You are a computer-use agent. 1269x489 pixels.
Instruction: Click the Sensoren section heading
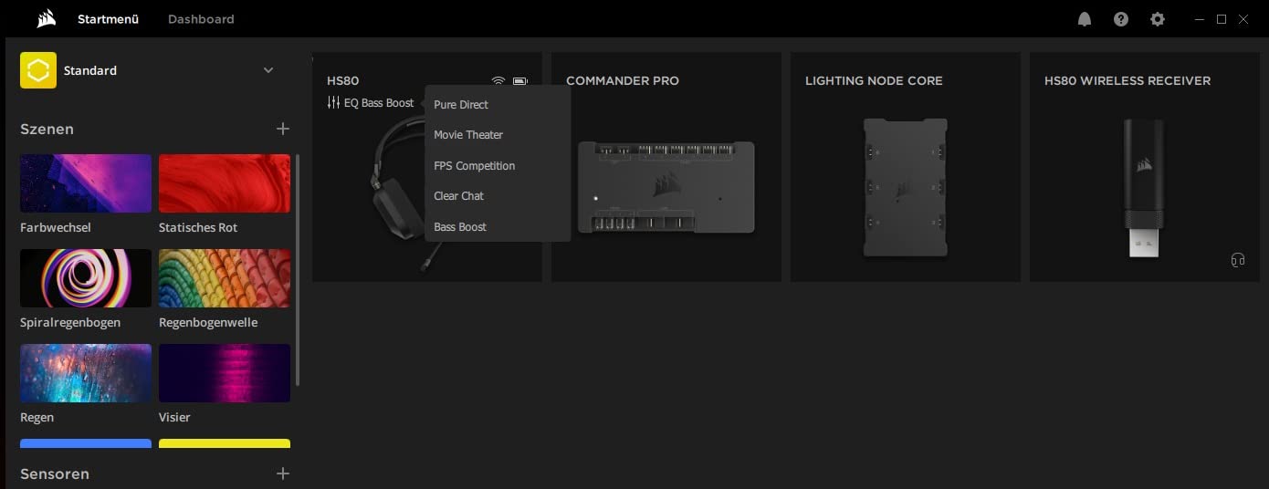(x=55, y=474)
